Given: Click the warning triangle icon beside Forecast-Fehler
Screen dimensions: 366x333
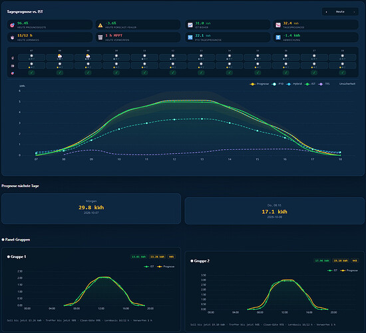Looking at the screenshot, I should pyautogui.click(x=100, y=25).
